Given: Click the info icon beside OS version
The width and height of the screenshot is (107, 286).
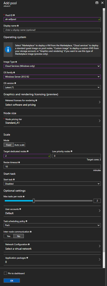Looking at the screenshot, I should pyautogui.click(x=15, y=83).
